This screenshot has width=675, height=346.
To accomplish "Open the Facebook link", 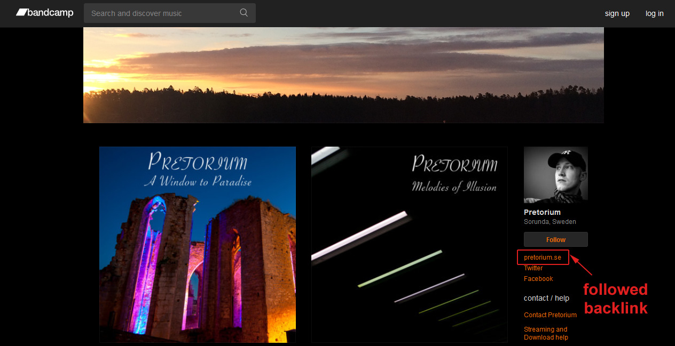I will (538, 279).
